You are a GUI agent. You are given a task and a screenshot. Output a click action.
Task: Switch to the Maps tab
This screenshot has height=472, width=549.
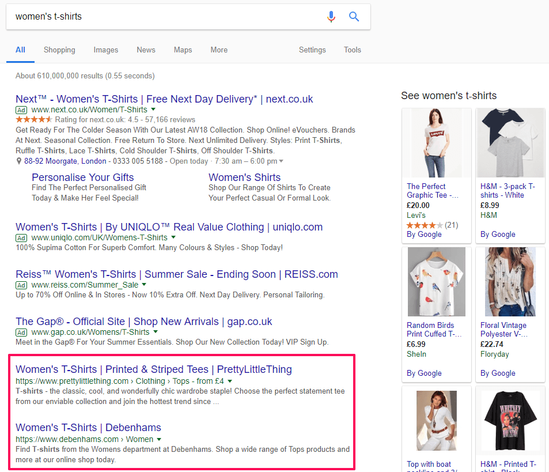click(183, 50)
